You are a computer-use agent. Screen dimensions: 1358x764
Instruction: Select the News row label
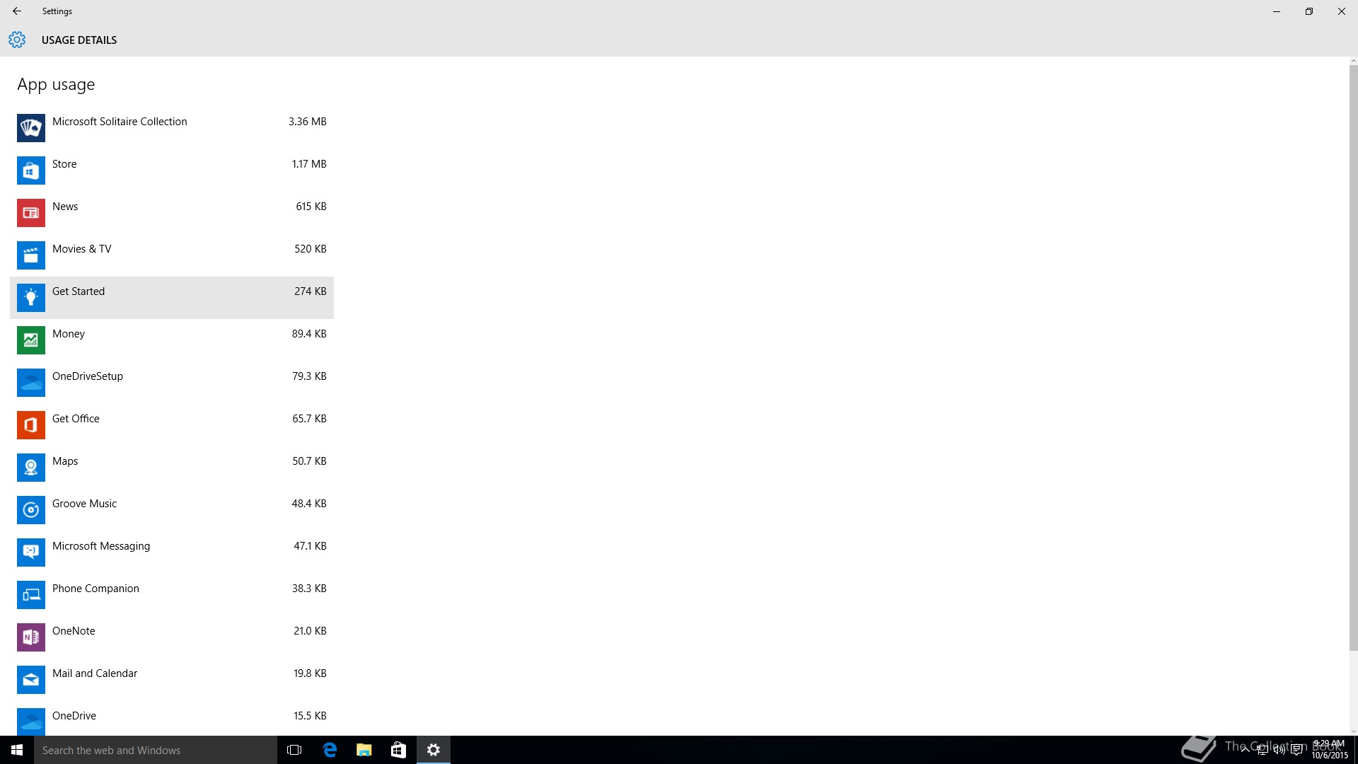tap(65, 207)
